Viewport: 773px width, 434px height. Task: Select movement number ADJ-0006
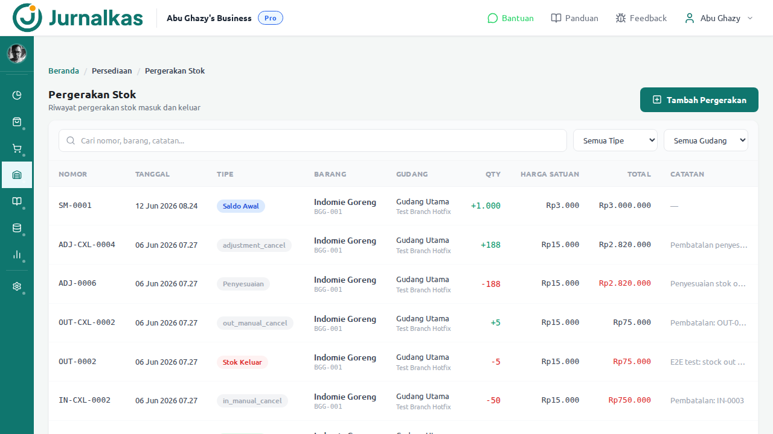(x=77, y=283)
